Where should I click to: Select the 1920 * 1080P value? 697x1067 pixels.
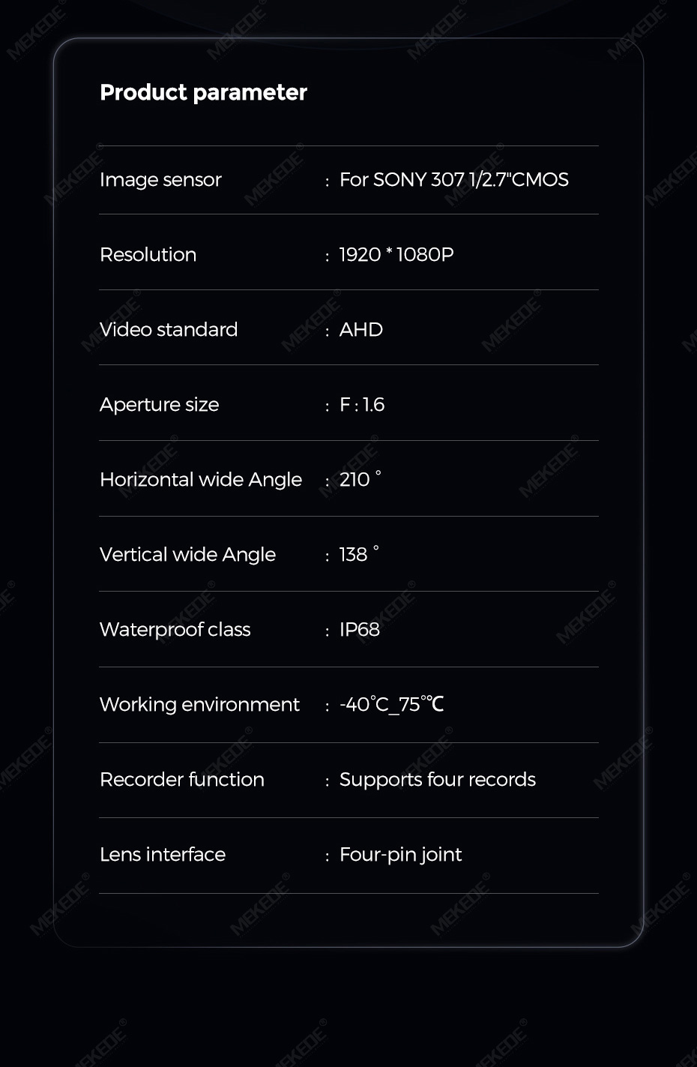pos(396,255)
